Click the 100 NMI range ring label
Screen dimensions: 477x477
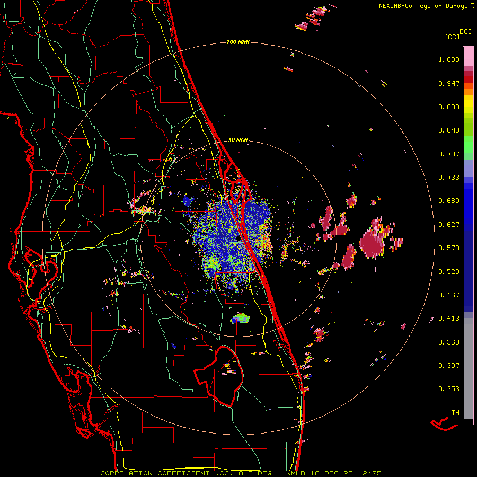point(238,42)
